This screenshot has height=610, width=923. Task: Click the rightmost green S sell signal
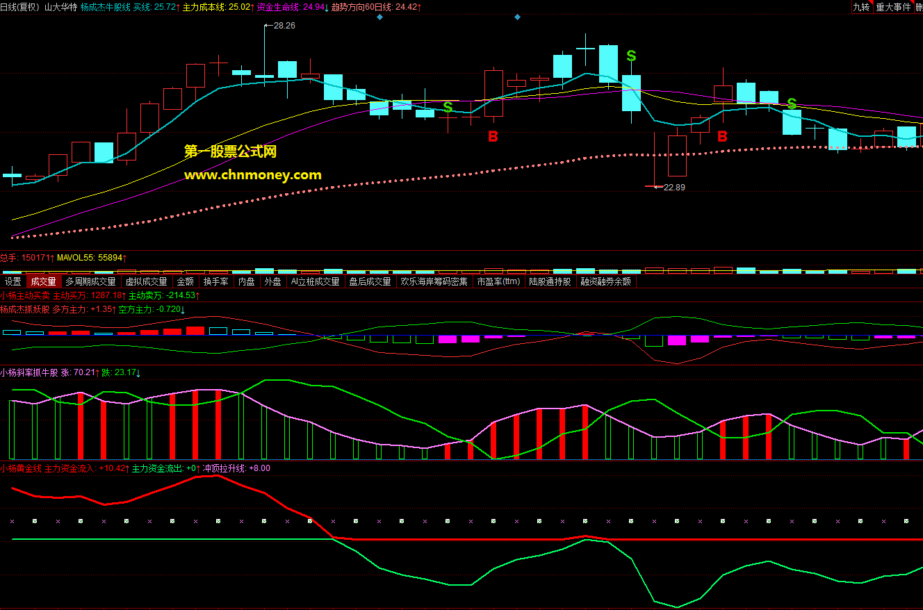[x=792, y=104]
